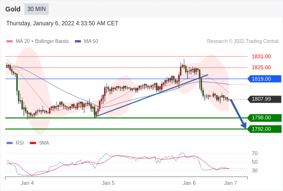Image resolution: width=283 pixels, height=191 pixels.
Task: Click the Gold instrument title
Action: (x=13, y=9)
